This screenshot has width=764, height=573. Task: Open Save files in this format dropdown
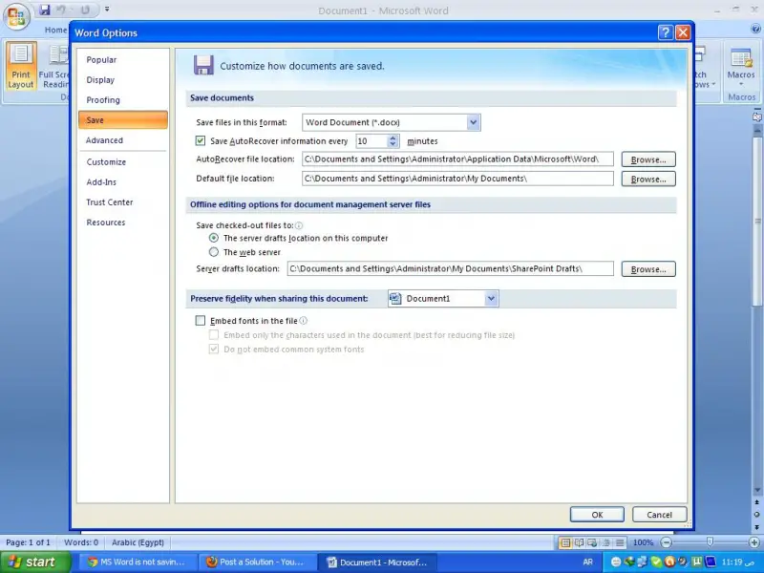[x=473, y=122]
